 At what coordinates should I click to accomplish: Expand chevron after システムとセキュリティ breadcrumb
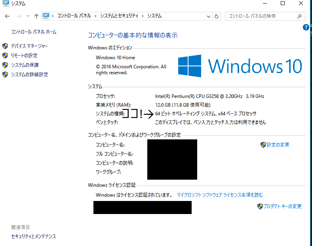pos(143,16)
